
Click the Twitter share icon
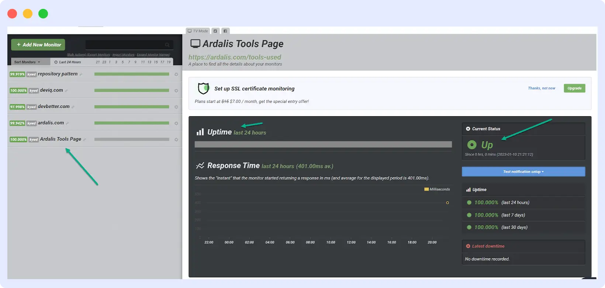coord(215,31)
